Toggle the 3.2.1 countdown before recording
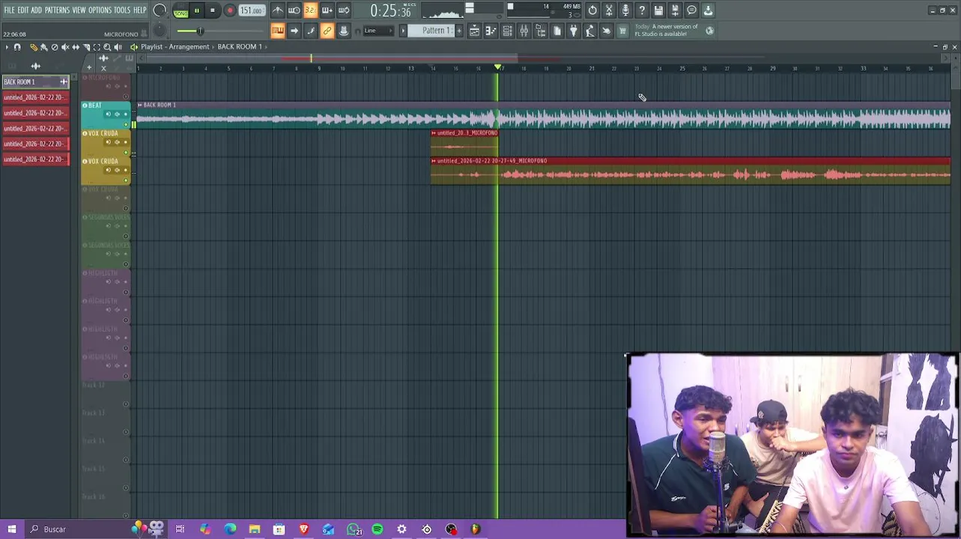The image size is (961, 539). pos(310,10)
